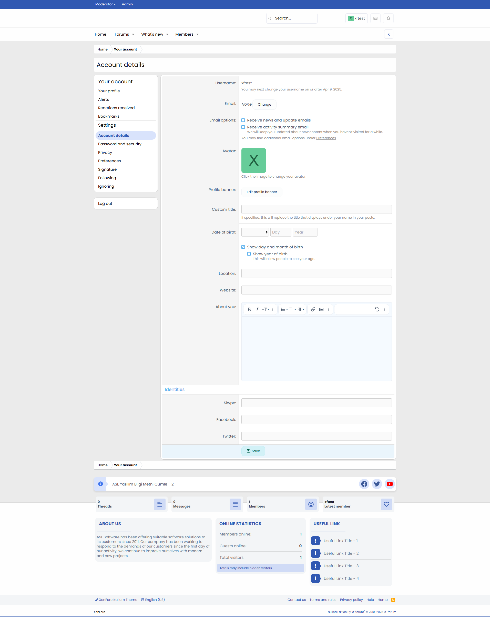Viewport: 490px width, 617px height.
Task: Click the Edit profile banner button
Action: click(x=262, y=192)
